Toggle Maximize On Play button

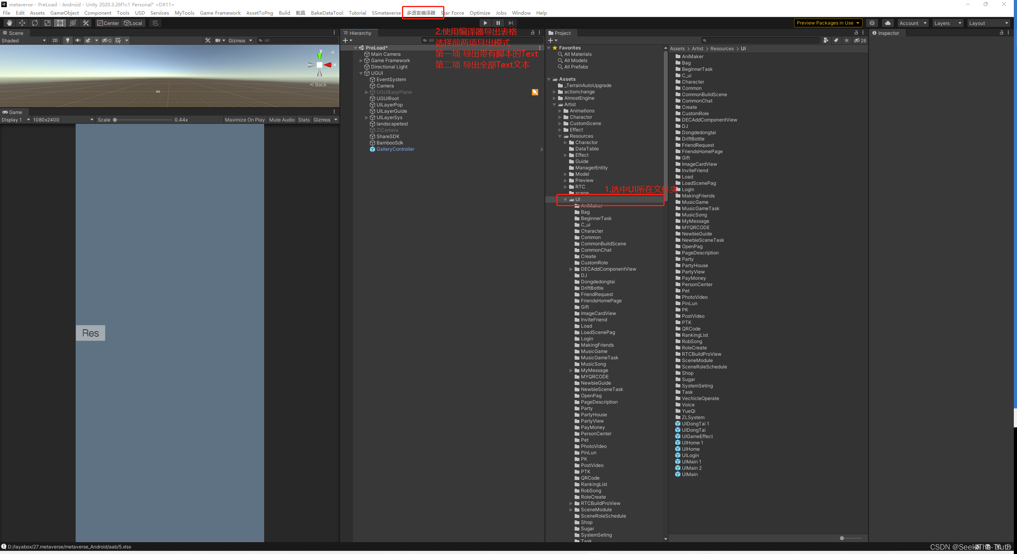244,120
